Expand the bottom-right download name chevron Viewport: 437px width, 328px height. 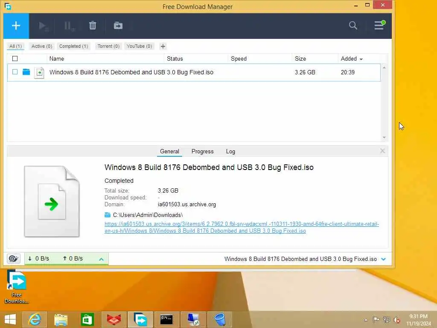[x=384, y=259]
